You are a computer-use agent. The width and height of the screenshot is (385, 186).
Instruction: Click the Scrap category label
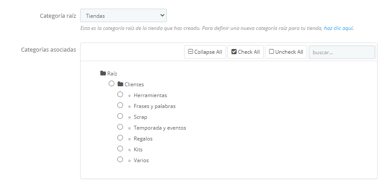pyautogui.click(x=140, y=117)
